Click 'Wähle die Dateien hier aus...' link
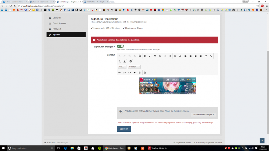This screenshot has width=269, height=151. [177, 111]
